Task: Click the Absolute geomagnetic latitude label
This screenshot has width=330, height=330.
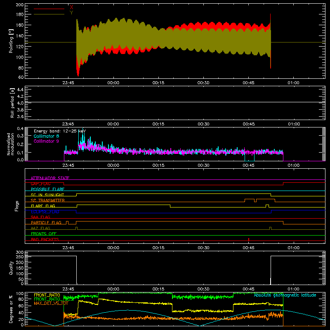Action: tap(285, 295)
